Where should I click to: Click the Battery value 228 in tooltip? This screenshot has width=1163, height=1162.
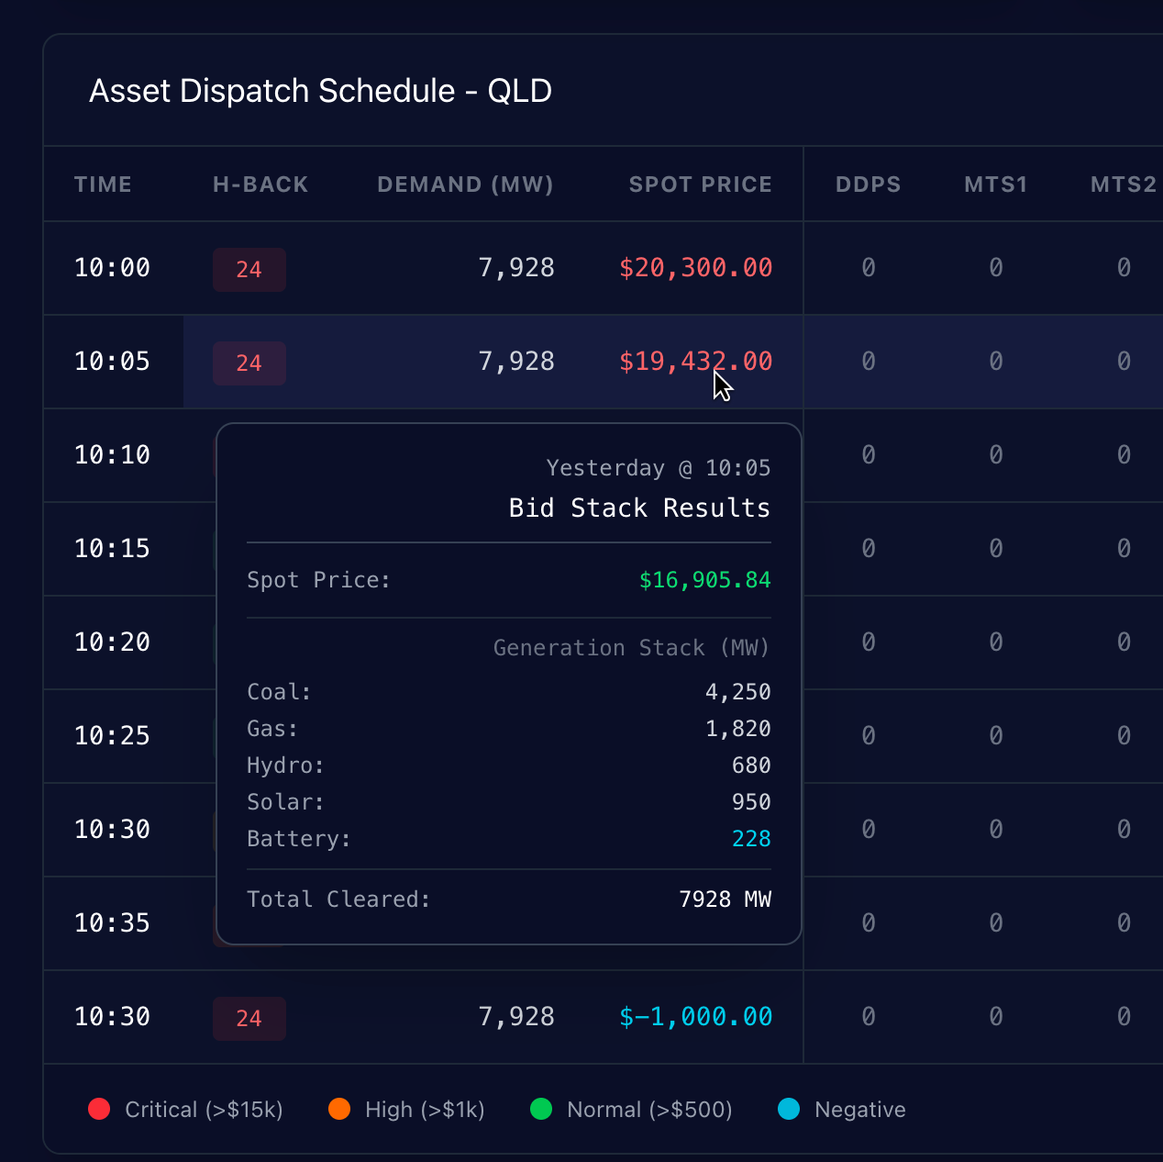[751, 839]
